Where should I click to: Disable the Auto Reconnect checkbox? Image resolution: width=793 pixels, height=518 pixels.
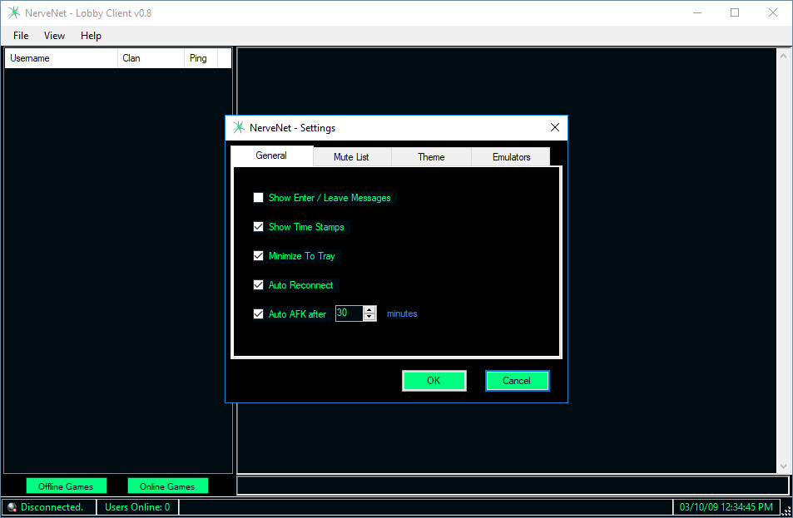coord(259,285)
